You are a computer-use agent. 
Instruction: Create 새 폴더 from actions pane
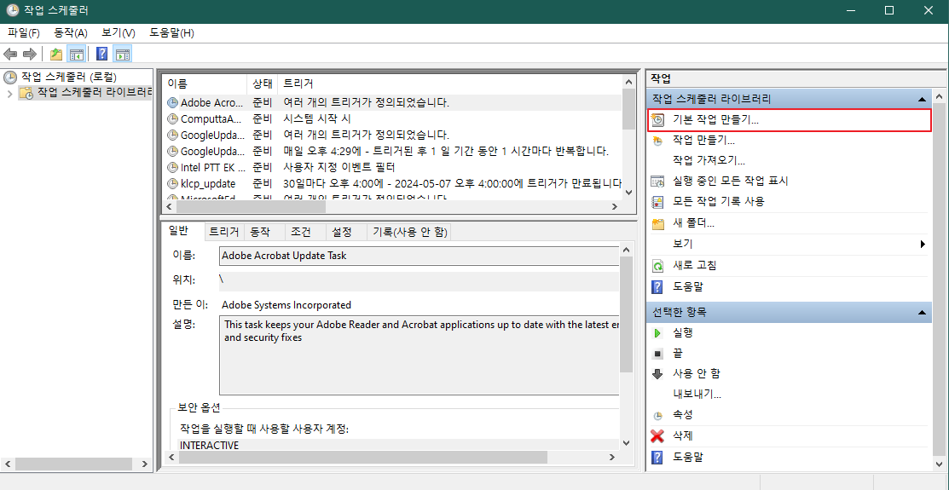pyautogui.click(x=693, y=223)
